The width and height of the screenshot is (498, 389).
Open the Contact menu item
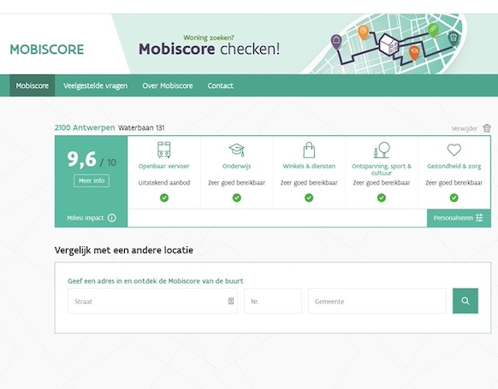coord(221,85)
